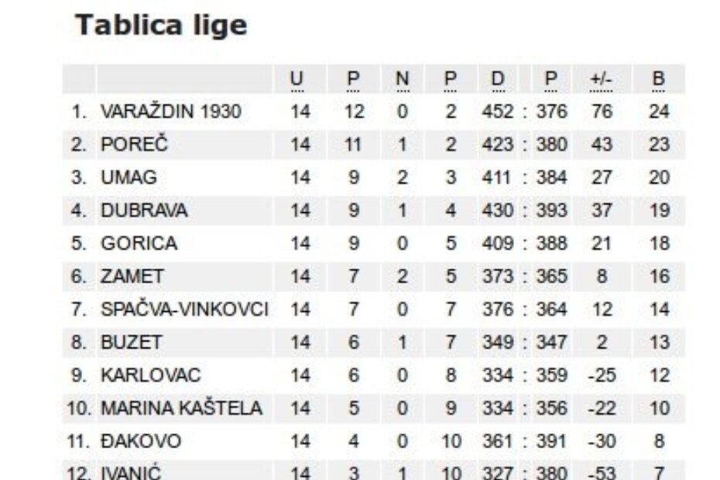Click the +/- column header
The image size is (720, 480).
coord(600,79)
